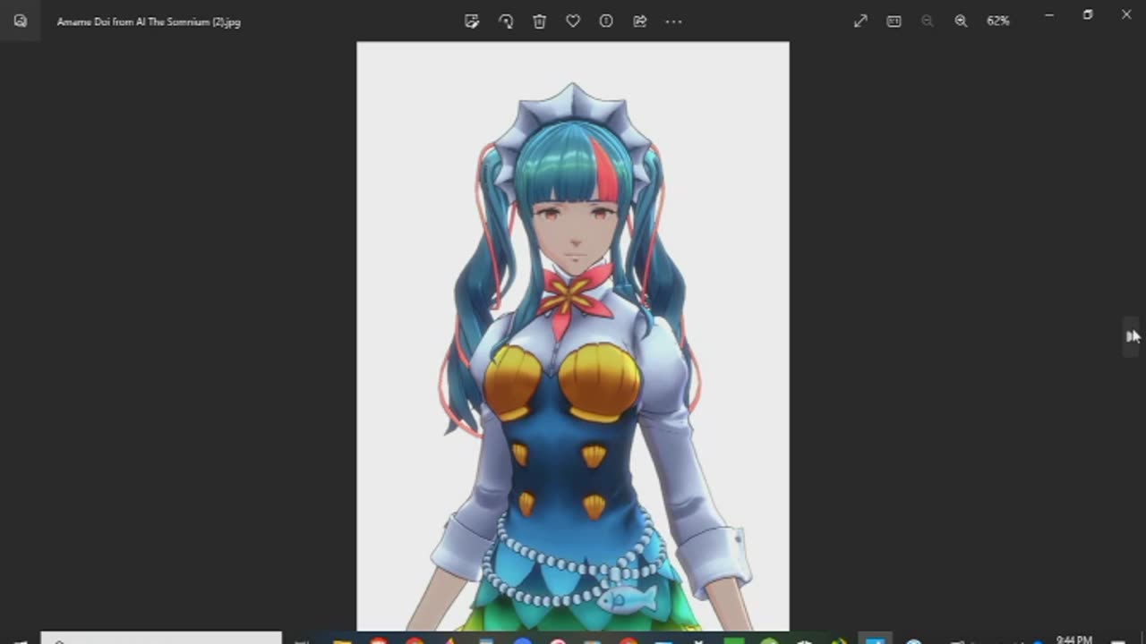Open the Edit image tool

472,21
